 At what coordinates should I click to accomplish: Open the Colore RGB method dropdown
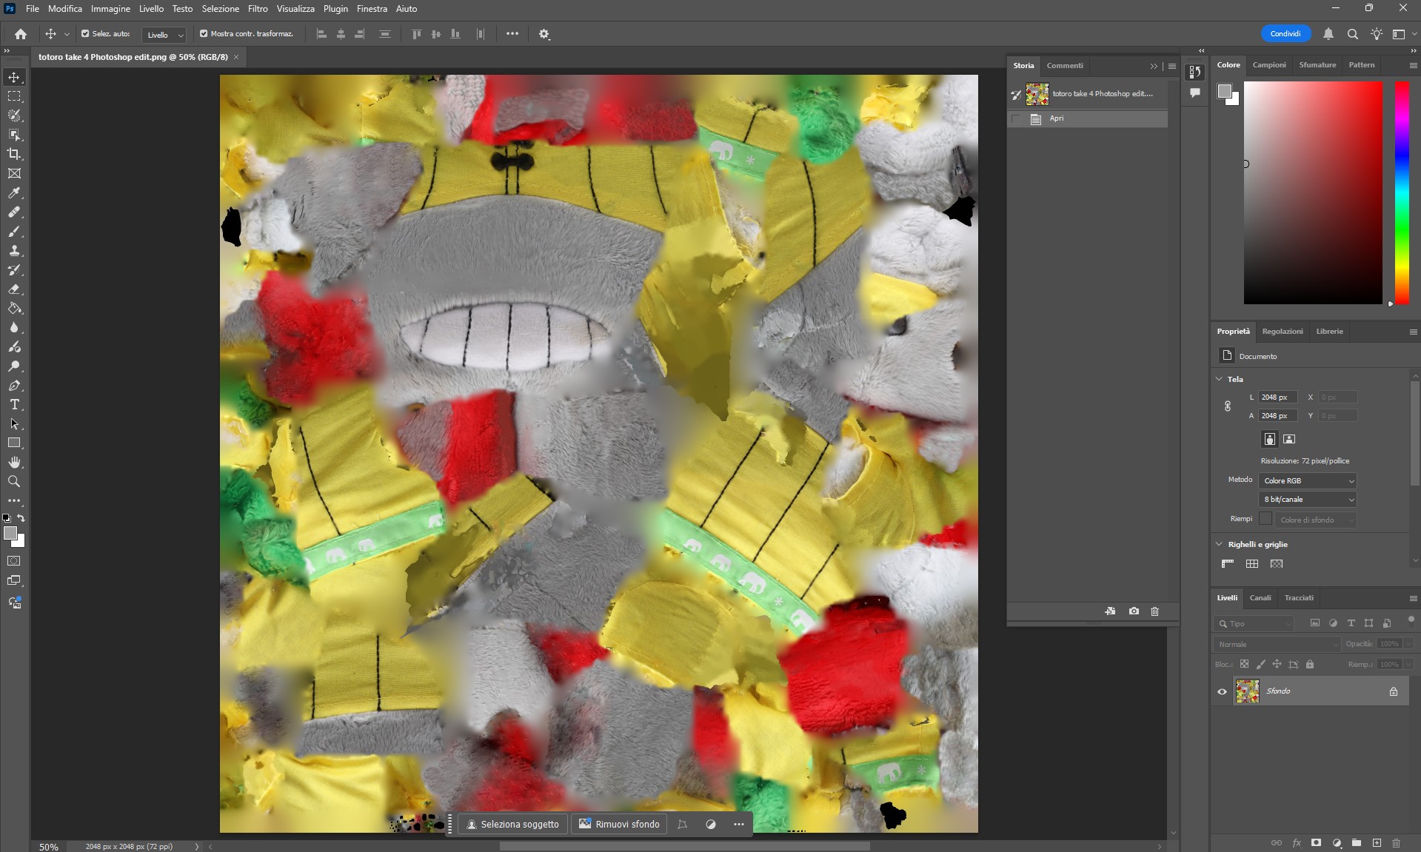(1308, 480)
